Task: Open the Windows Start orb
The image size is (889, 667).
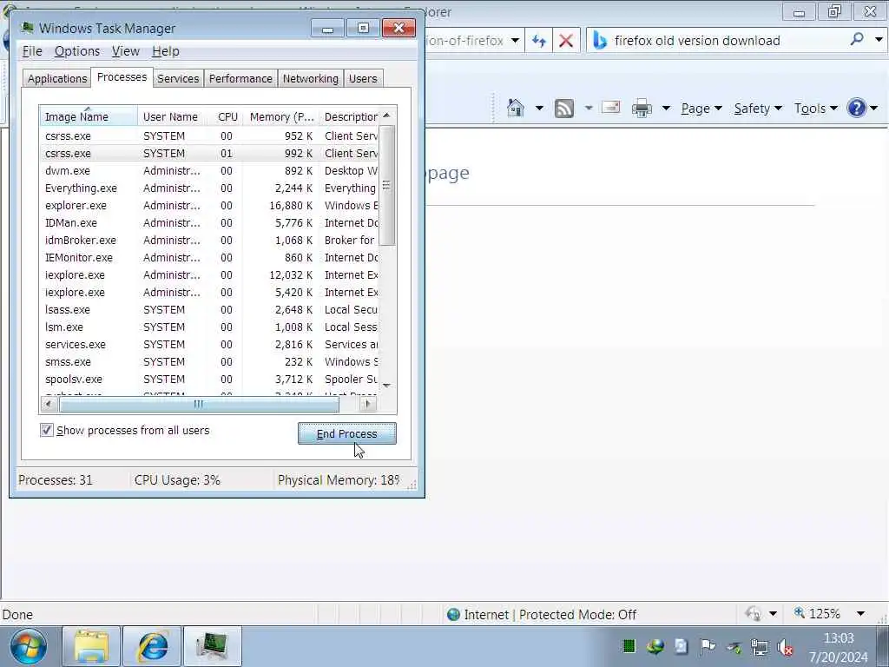Action: (x=29, y=646)
